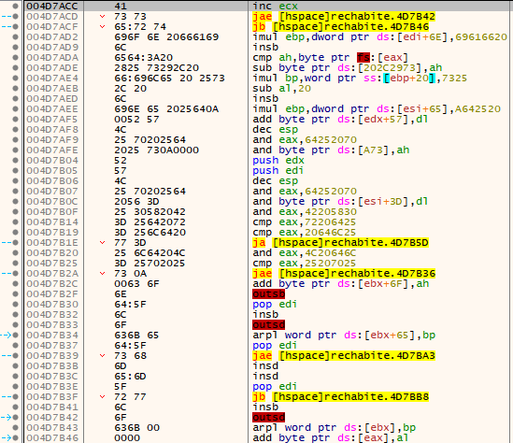513x443 pixels.
Task: Select bytes '696E 65 2025640A'
Action: coord(166,109)
